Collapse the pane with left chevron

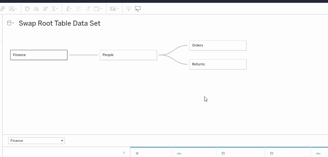pos(124,152)
